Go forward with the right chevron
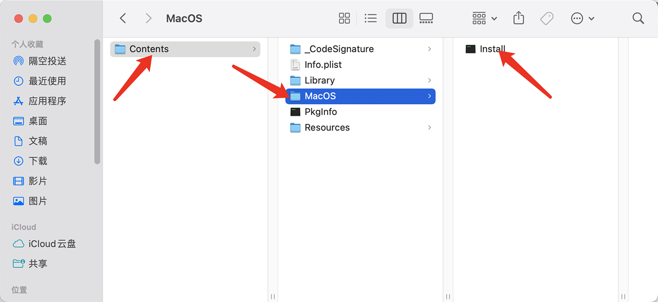This screenshot has width=658, height=302. [x=148, y=18]
